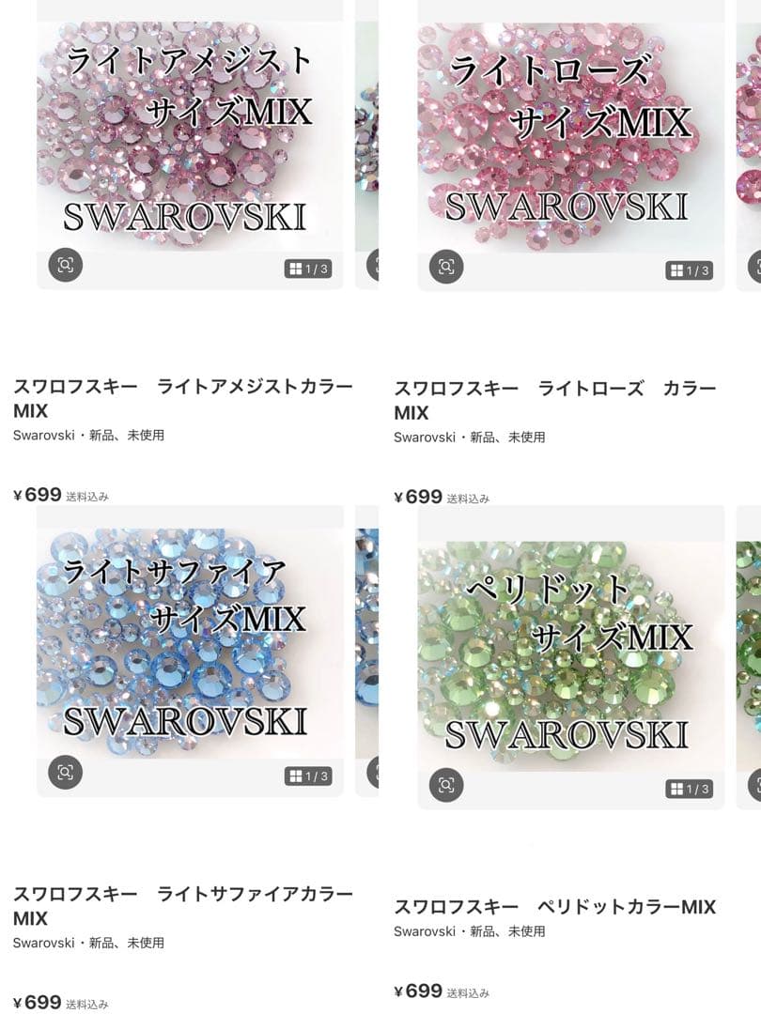The height and width of the screenshot is (1014, 761).
Task: Open listing スワロフスキー ライトローズ カラー MIX
Action: [x=555, y=400]
